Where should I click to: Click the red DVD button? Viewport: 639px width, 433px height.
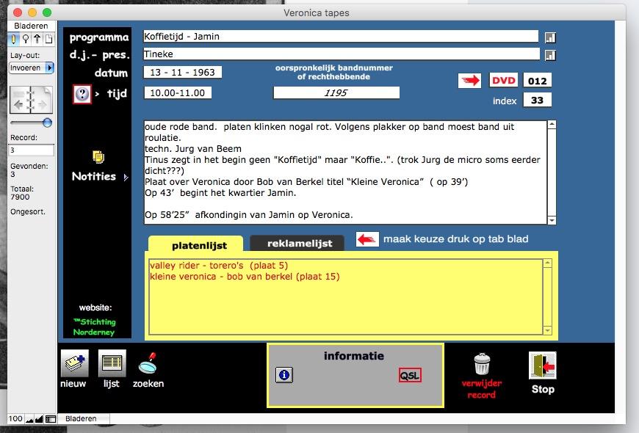503,81
